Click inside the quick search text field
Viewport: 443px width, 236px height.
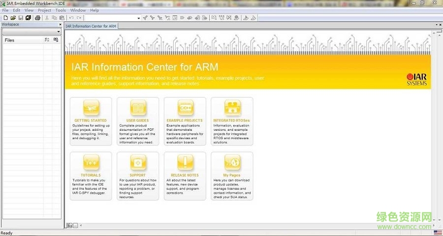click(x=110, y=18)
